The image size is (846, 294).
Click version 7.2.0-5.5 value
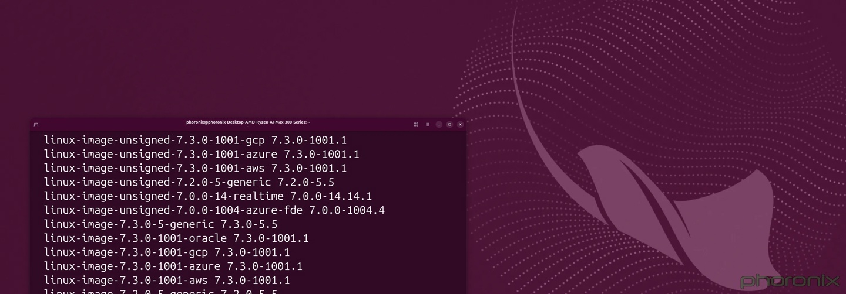click(306, 183)
